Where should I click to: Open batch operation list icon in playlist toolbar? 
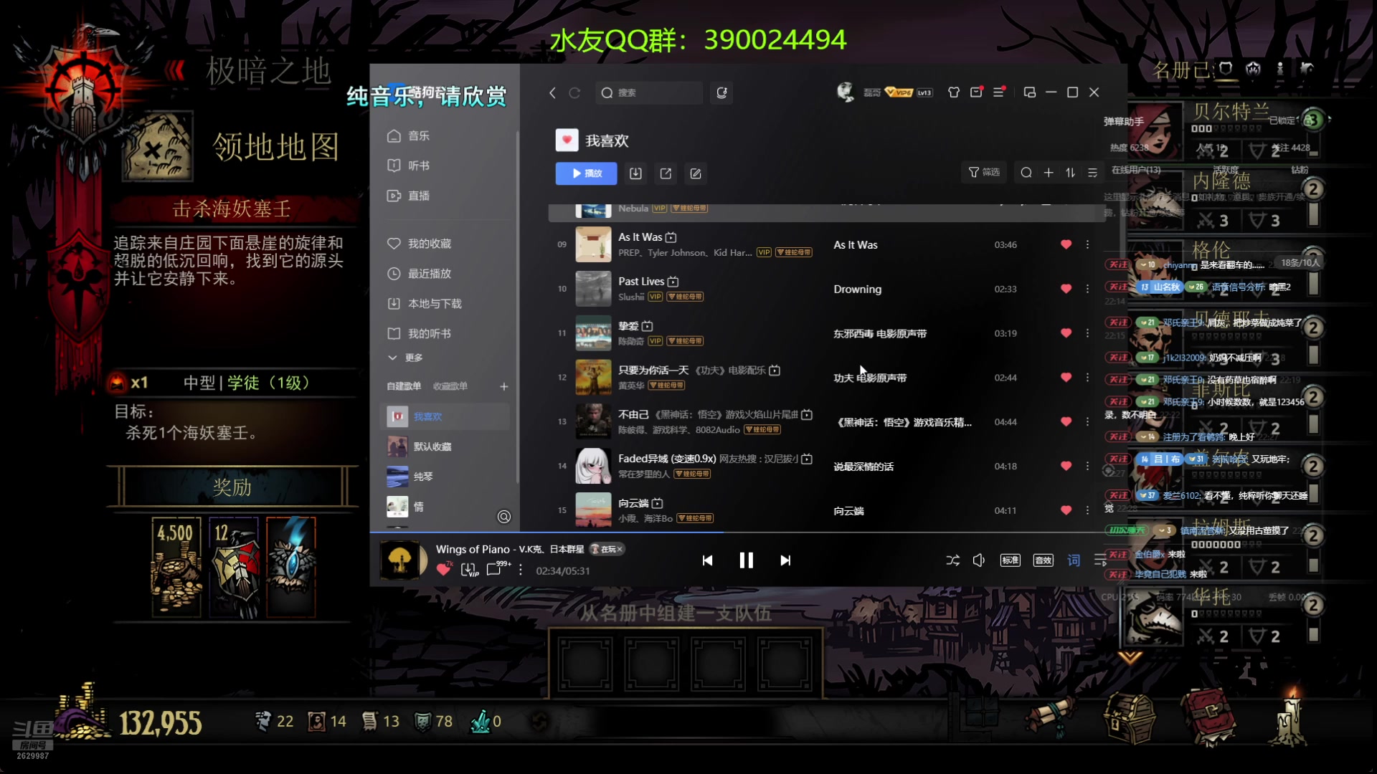(x=1092, y=173)
